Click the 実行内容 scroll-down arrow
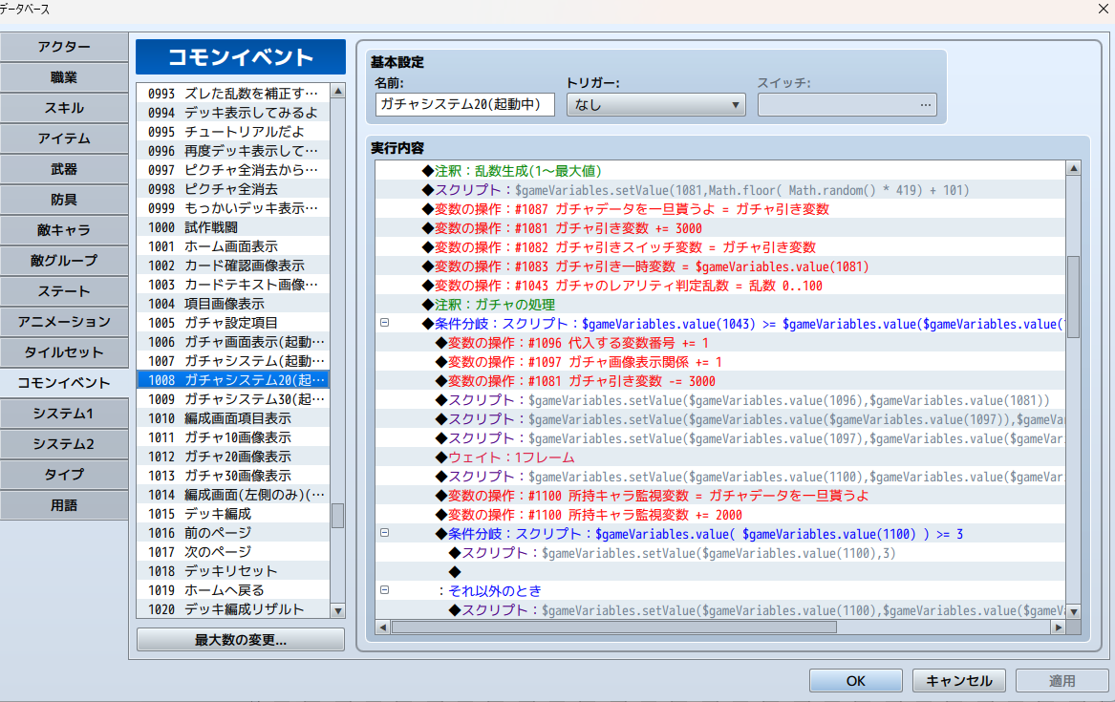 [1074, 612]
